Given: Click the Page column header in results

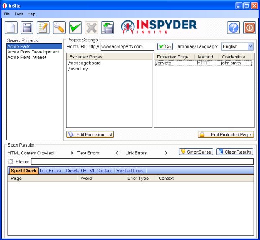Looking at the screenshot, I should pyautogui.click(x=42, y=178).
